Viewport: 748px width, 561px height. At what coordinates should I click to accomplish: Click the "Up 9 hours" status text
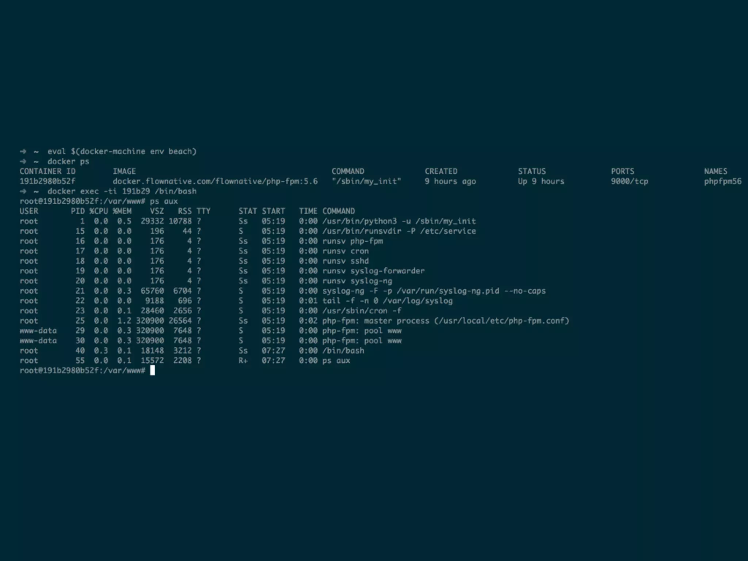541,181
